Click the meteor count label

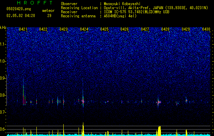click(48, 11)
